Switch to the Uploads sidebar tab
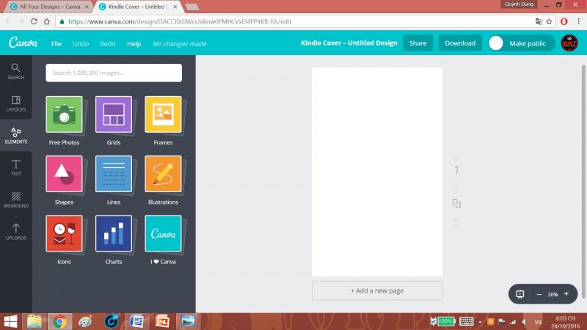 pos(15,232)
